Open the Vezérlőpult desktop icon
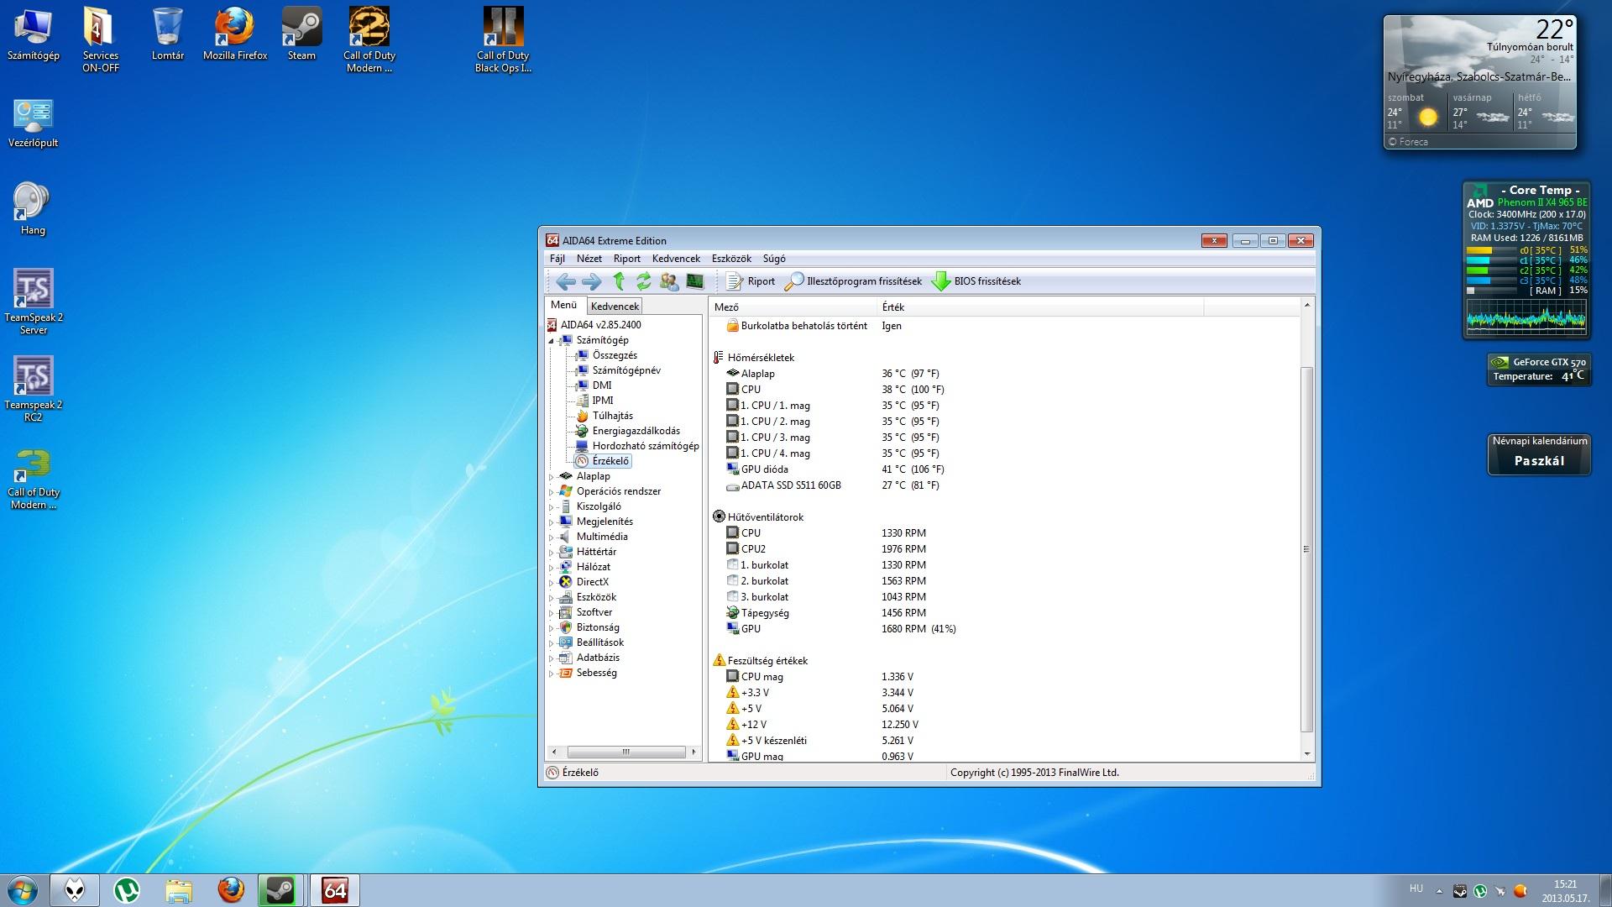Screen dimensions: 1612x907 (x=33, y=123)
